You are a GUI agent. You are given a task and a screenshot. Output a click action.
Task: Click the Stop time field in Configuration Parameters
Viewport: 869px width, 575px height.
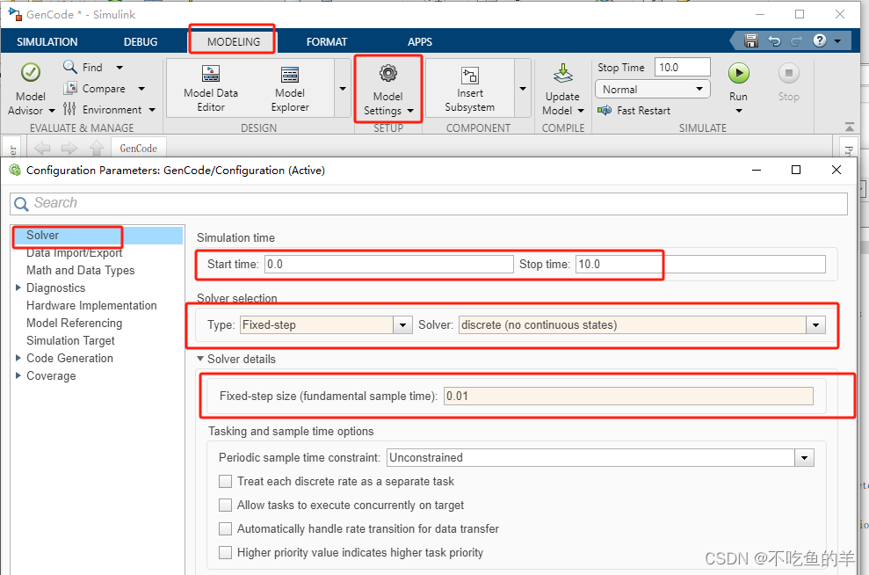click(x=700, y=264)
